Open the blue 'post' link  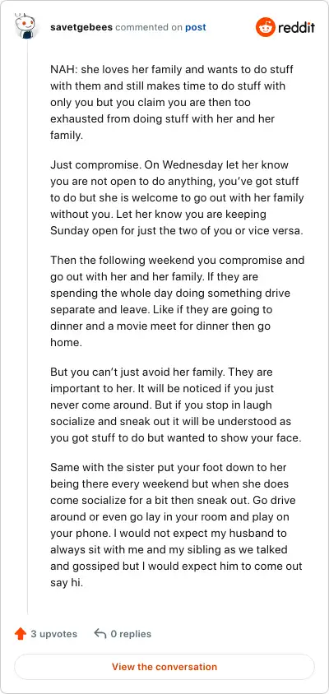coord(195,27)
